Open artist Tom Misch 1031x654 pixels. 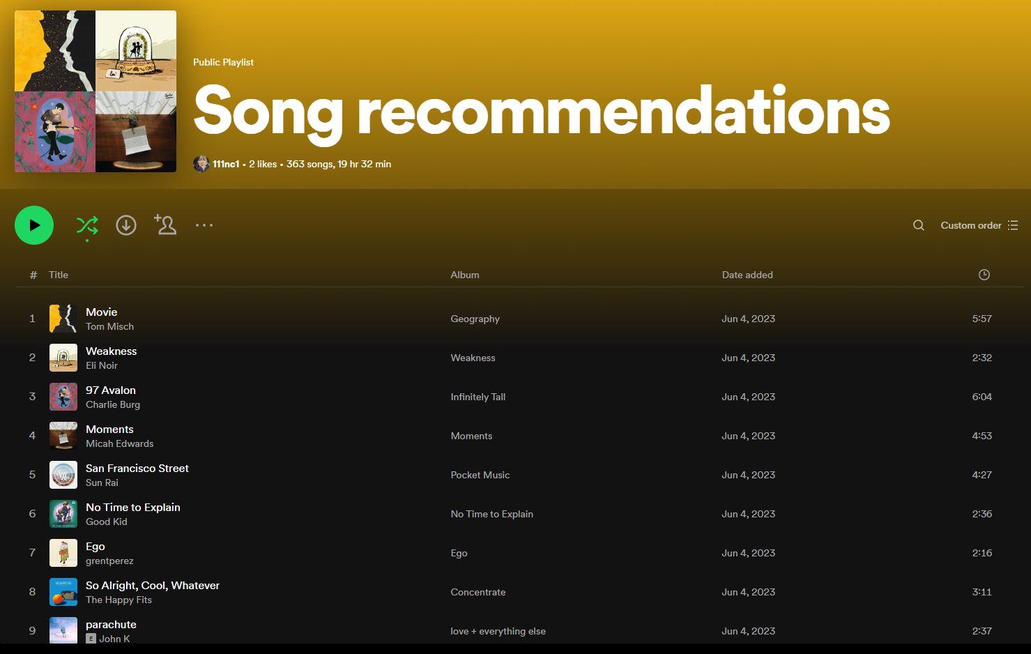[x=109, y=326]
